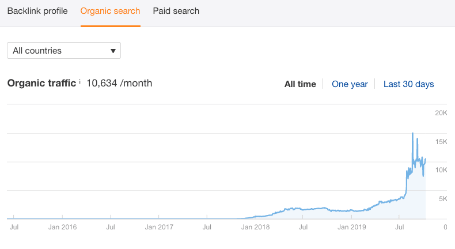
Task: Show the One year range
Action: pos(350,84)
